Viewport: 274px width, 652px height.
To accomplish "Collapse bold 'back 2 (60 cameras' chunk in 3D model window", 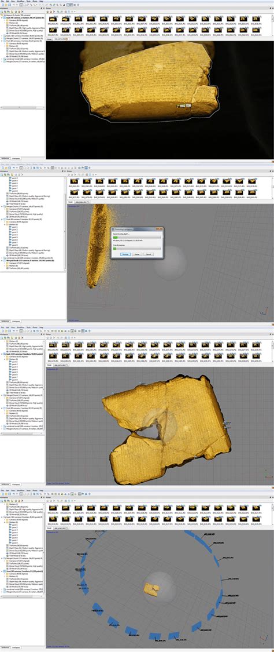I will coord(1,354).
